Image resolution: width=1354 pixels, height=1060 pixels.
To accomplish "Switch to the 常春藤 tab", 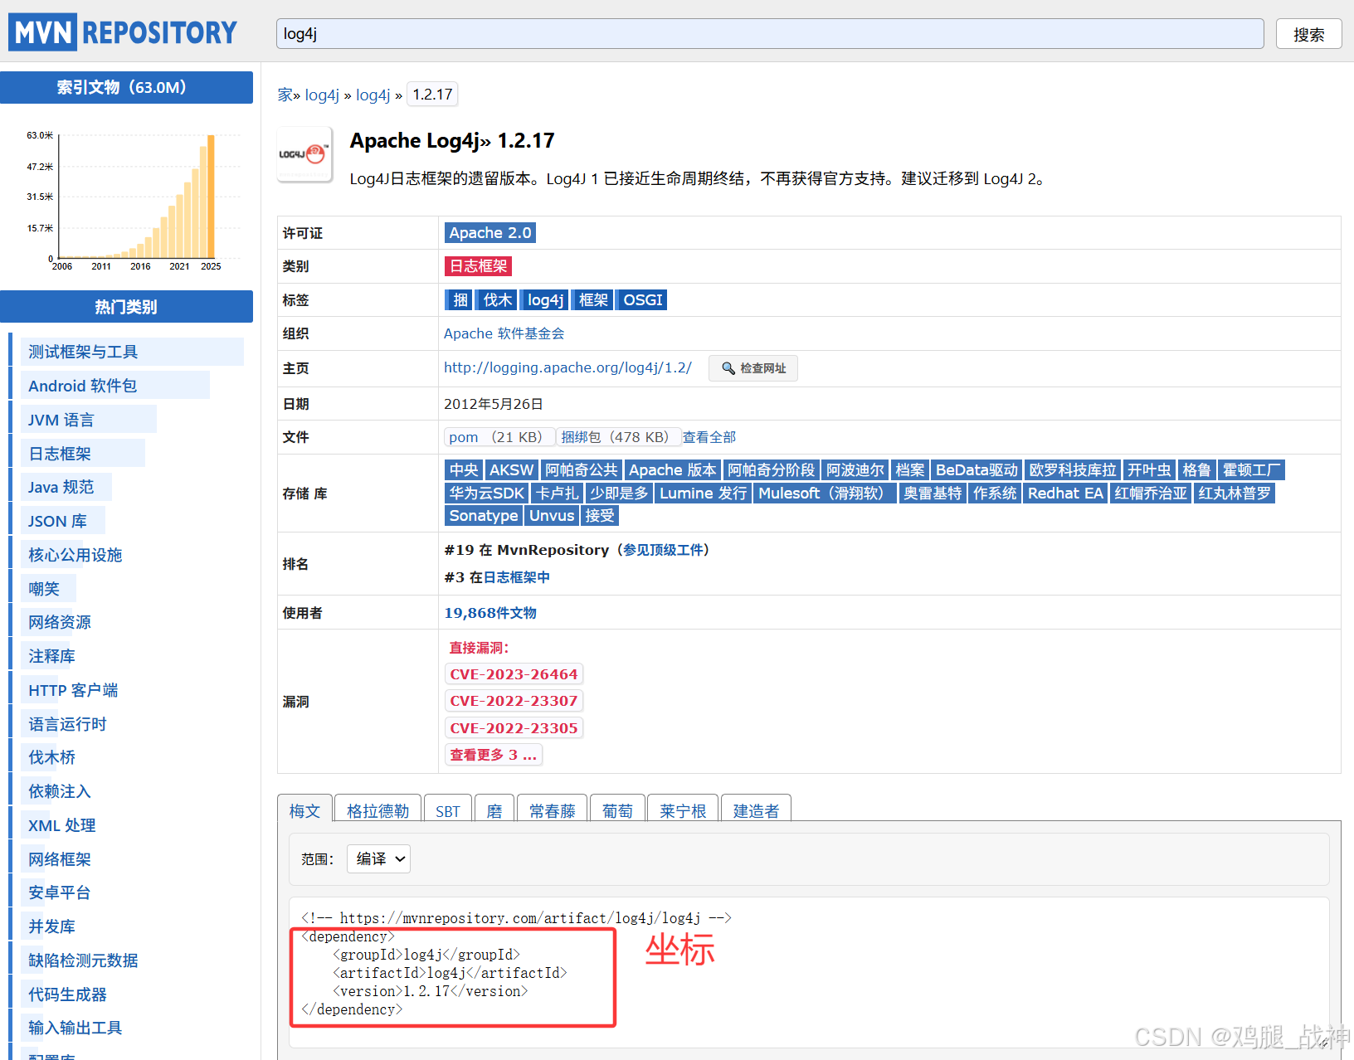I will tap(553, 810).
